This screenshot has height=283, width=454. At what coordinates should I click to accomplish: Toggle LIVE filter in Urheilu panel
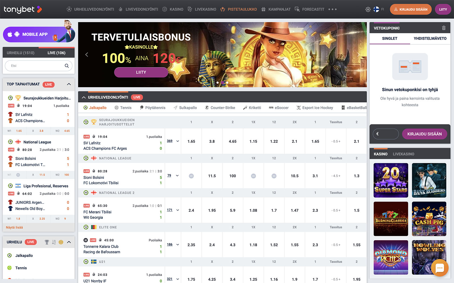[31, 242]
